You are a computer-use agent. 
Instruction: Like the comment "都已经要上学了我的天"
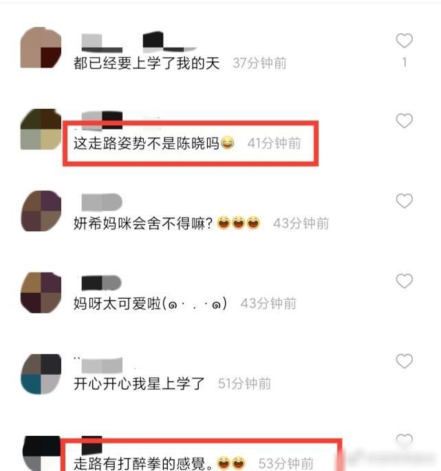(x=405, y=41)
